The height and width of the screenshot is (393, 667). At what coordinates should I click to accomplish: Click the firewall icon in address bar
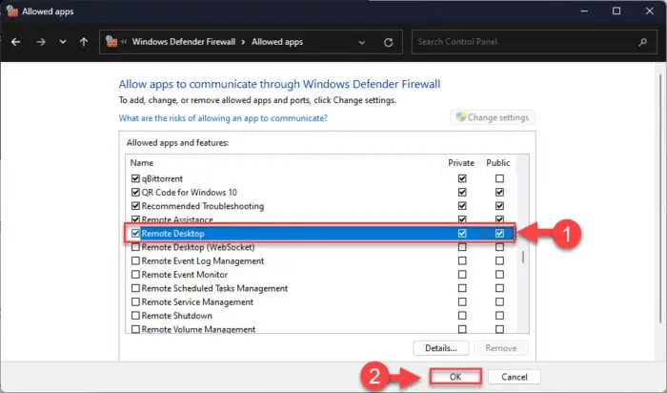point(111,42)
